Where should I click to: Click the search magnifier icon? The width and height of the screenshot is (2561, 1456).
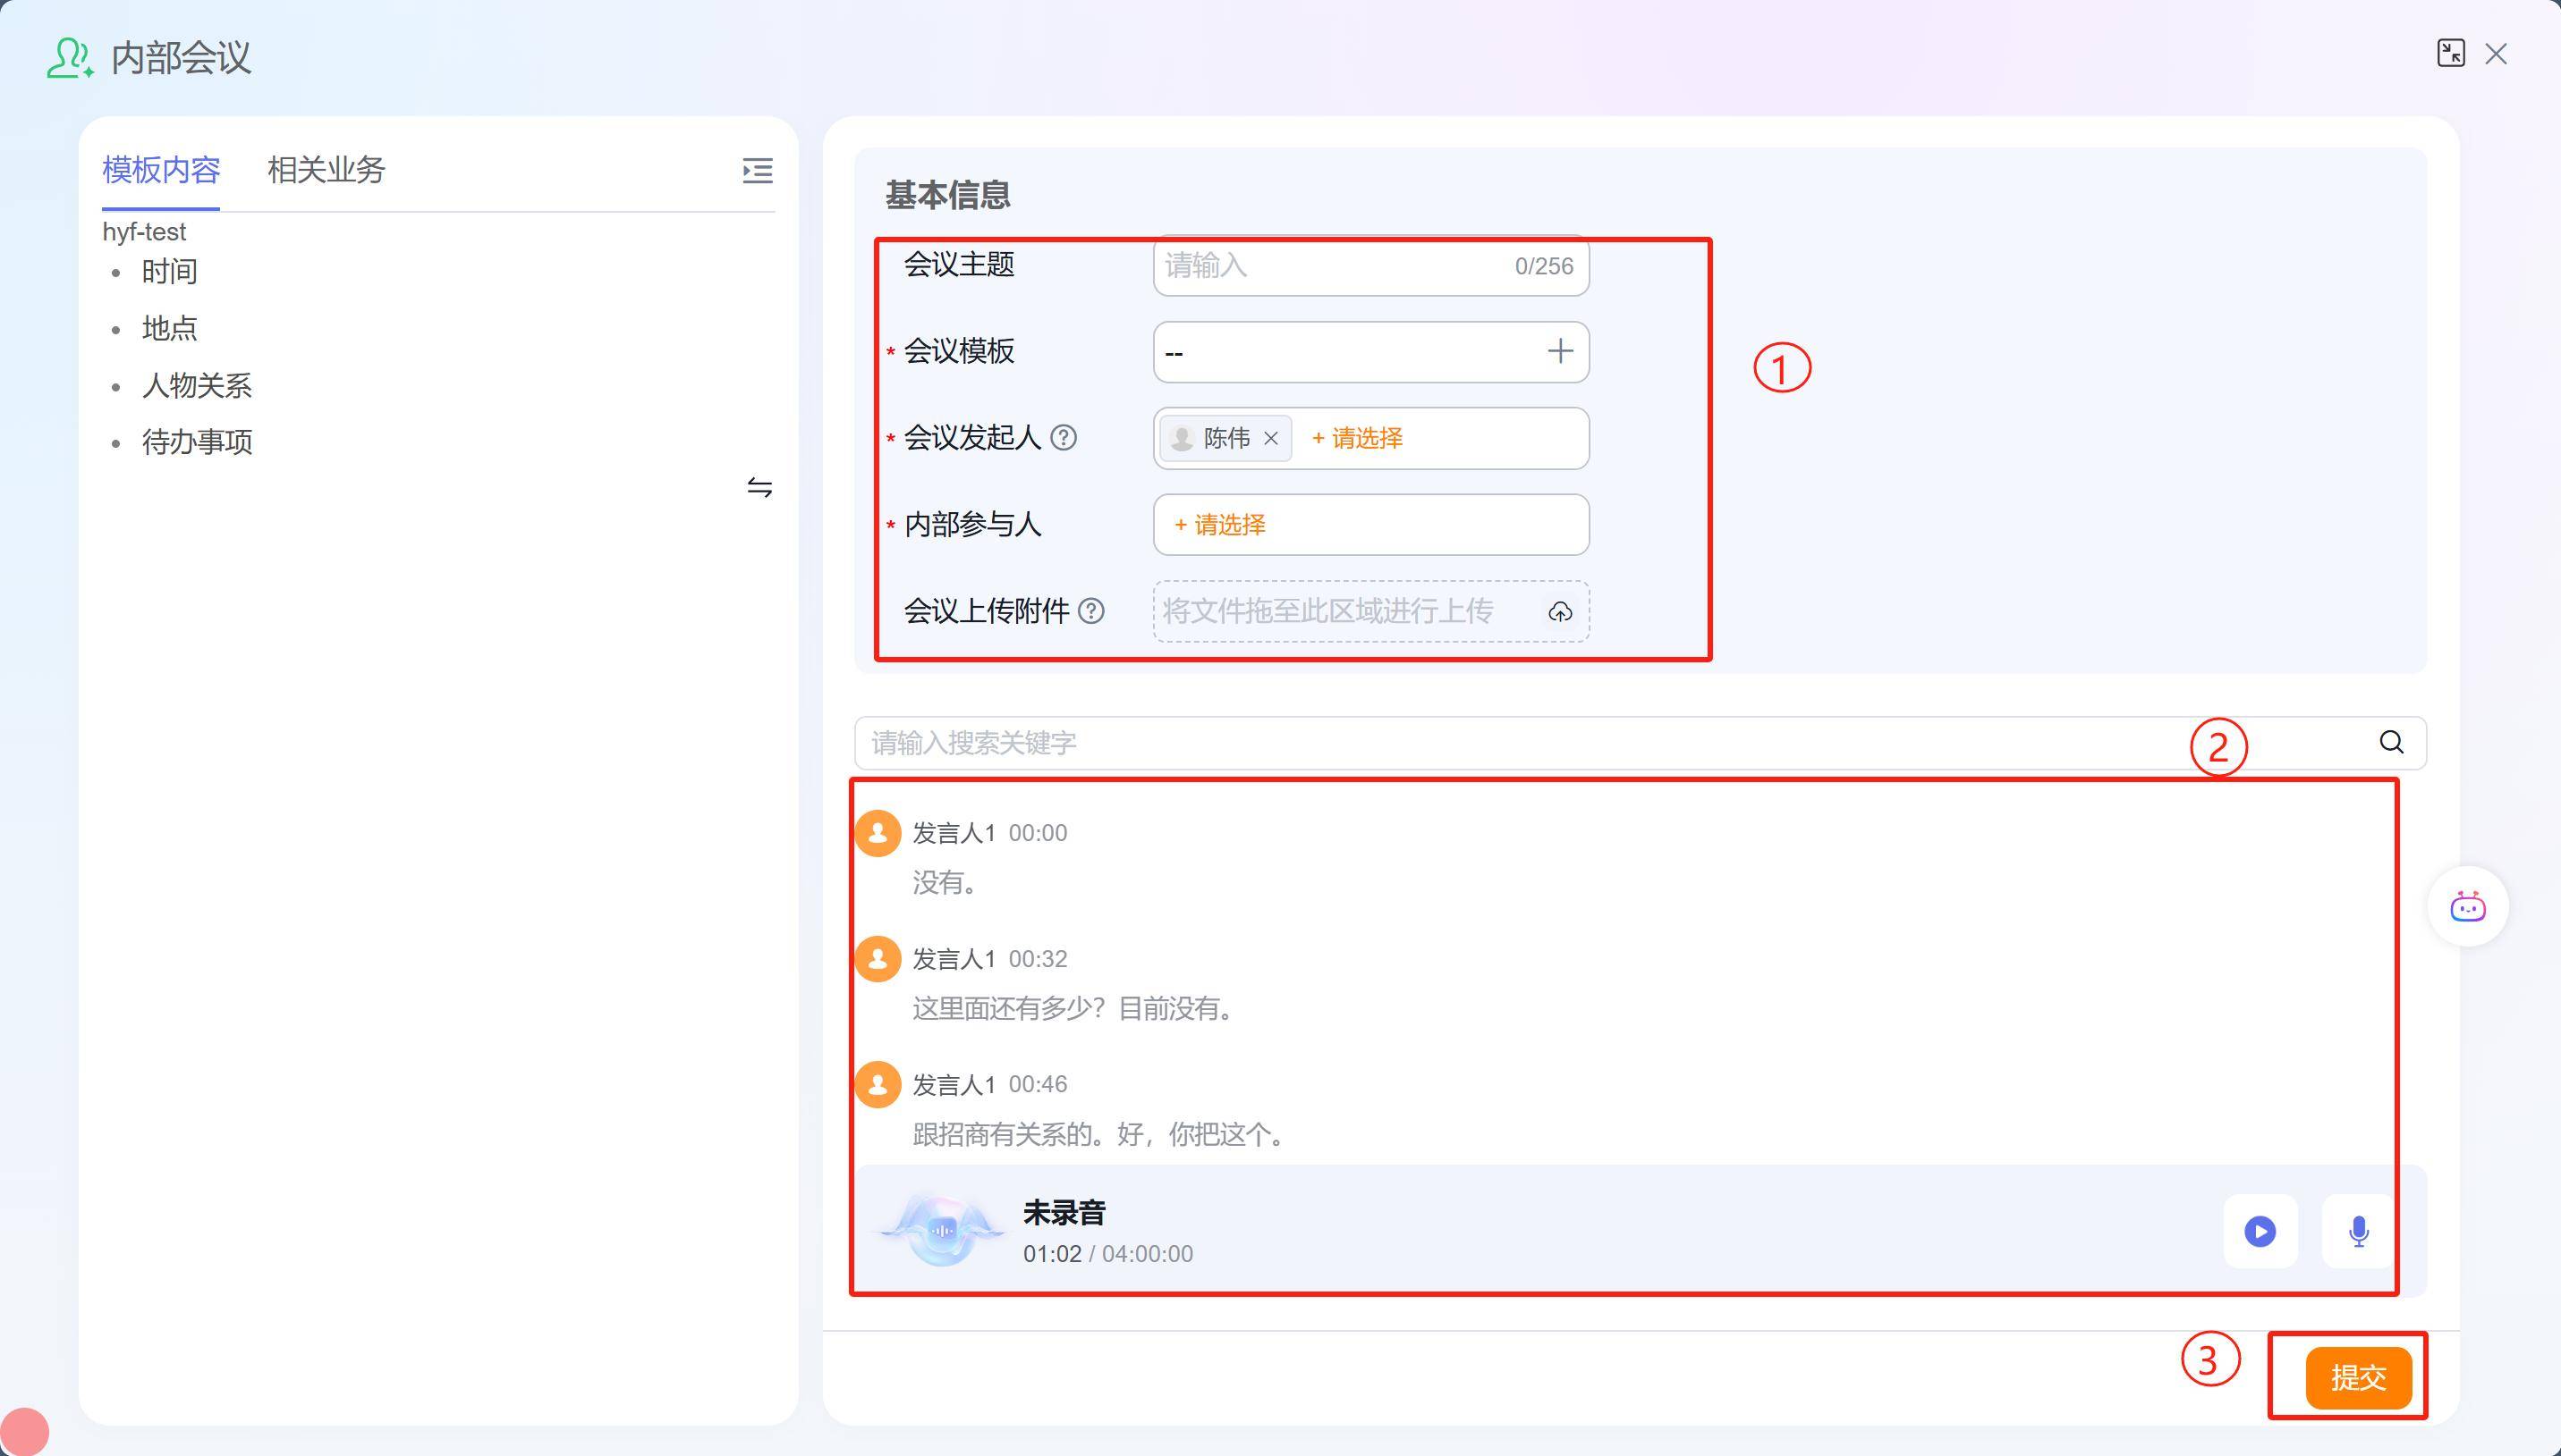(x=2391, y=742)
